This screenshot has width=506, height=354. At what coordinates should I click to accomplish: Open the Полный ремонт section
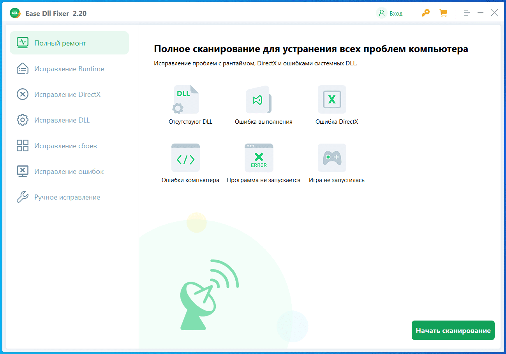(x=69, y=43)
